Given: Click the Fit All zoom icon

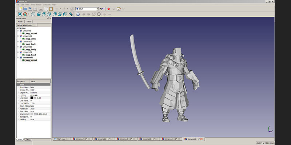Looking at the screenshot, I should pos(20,14).
